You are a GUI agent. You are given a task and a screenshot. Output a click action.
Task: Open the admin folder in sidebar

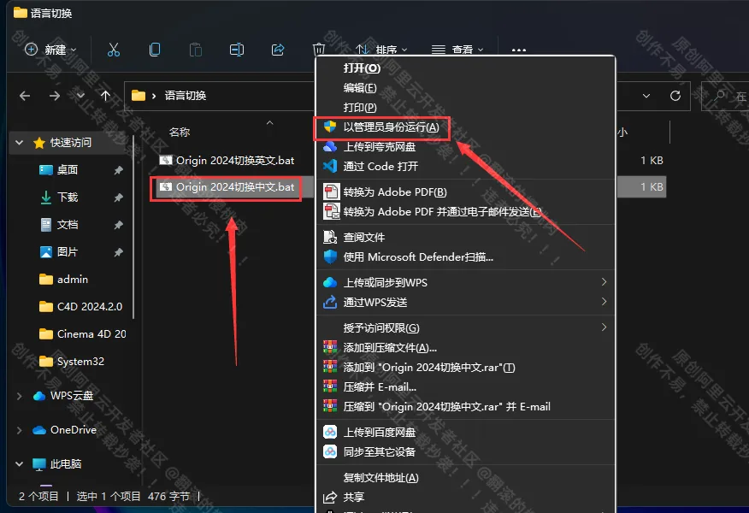click(73, 280)
